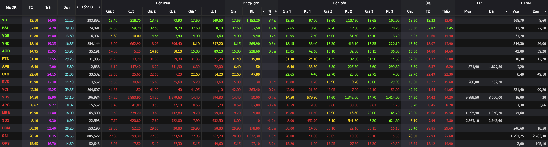
Task: Click SSI matched volume 1,332,30
Action: pos(253,136)
